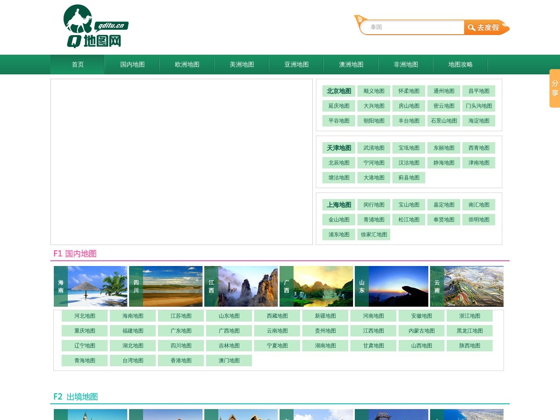Image resolution: width=560 pixels, height=420 pixels.
Task: Open the 崇明地图 link
Action: click(479, 220)
